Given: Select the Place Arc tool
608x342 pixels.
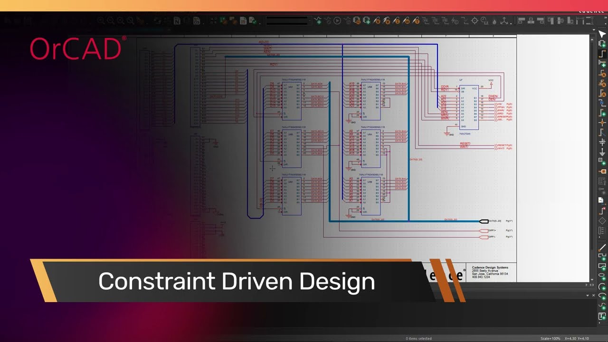Looking at the screenshot, I should click(x=602, y=286).
